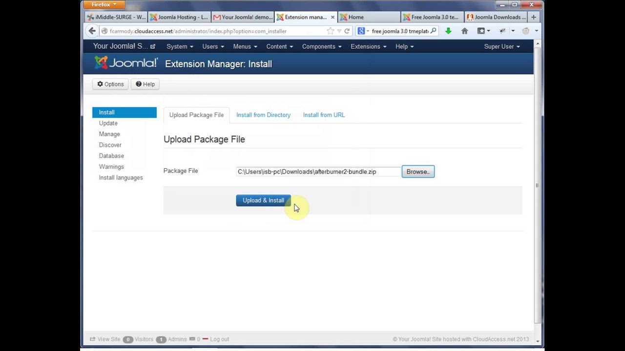Open the green Downloads arrow
Image resolution: width=625 pixels, height=351 pixels.
[448, 31]
